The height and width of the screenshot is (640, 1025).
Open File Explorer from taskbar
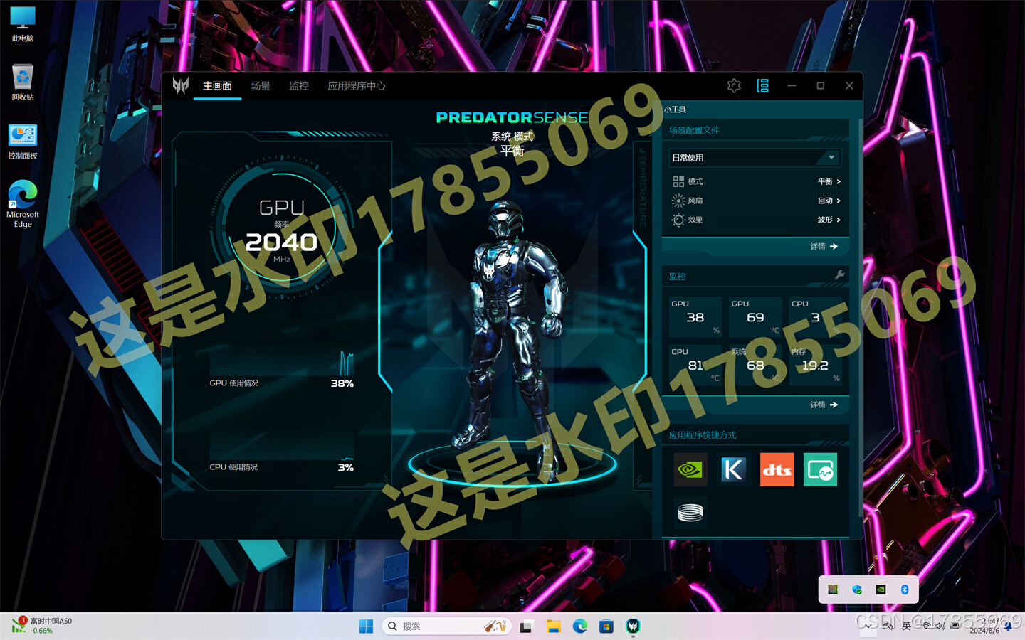coord(553,626)
